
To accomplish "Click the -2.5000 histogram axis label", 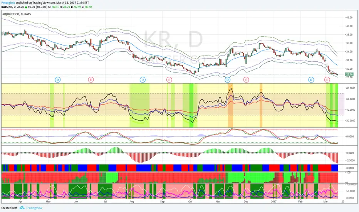I will coord(350,160).
